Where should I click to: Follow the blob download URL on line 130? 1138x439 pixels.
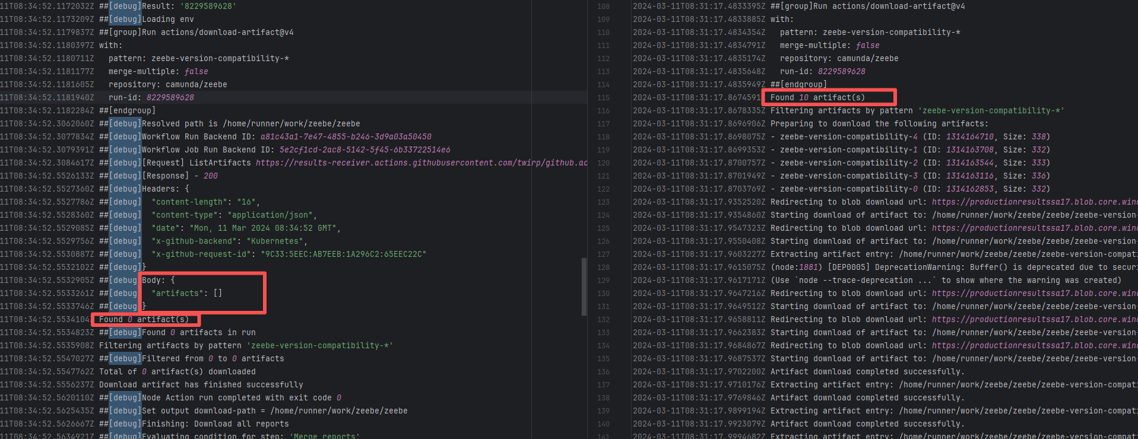1034,293
